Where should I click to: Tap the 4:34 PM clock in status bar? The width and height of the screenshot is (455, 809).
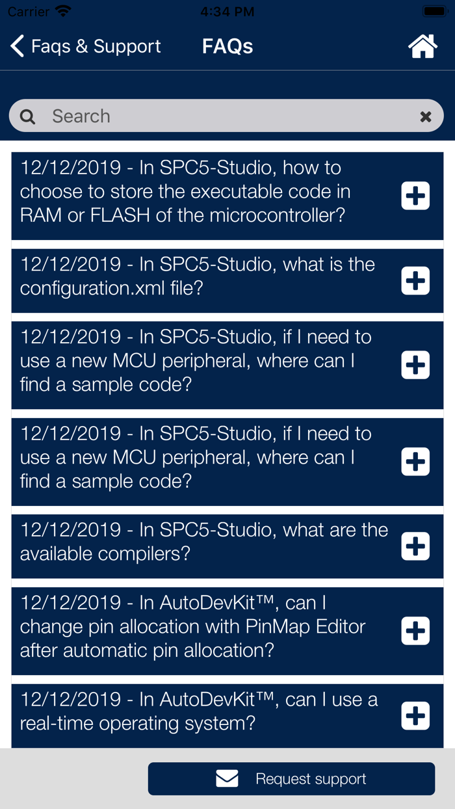click(227, 10)
